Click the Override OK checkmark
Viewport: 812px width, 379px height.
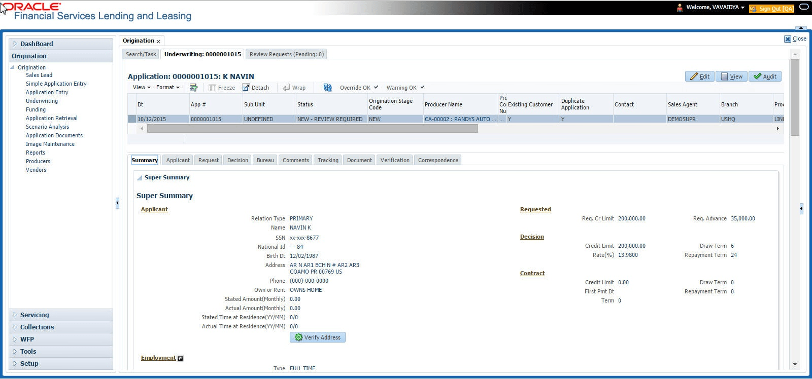pos(376,87)
